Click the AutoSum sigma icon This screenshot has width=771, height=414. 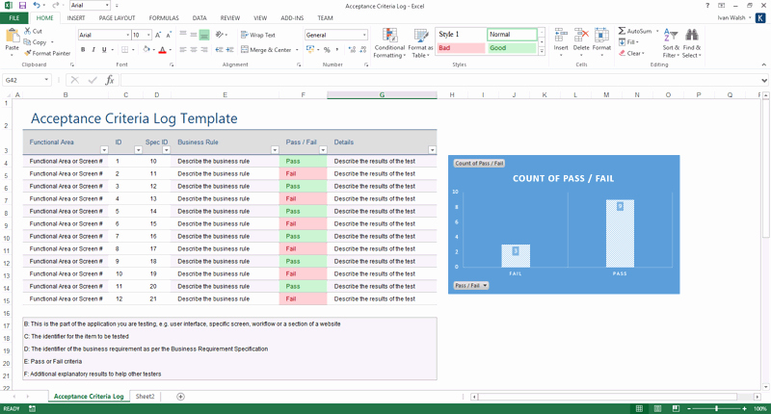click(x=622, y=31)
